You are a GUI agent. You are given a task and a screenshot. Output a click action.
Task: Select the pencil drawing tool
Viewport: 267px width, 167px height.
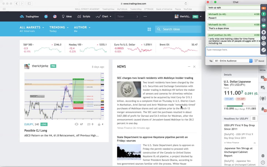pos(264,50)
